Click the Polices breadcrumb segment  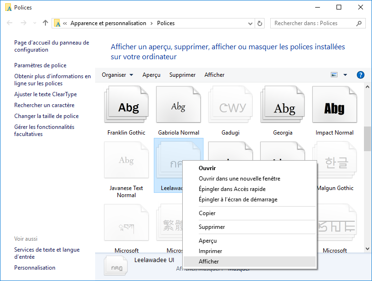click(x=166, y=23)
